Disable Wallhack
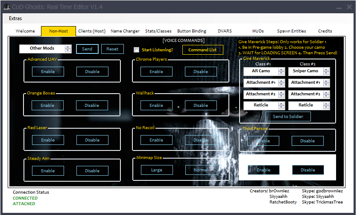This screenshot has width=357, height=215. pos(201,105)
